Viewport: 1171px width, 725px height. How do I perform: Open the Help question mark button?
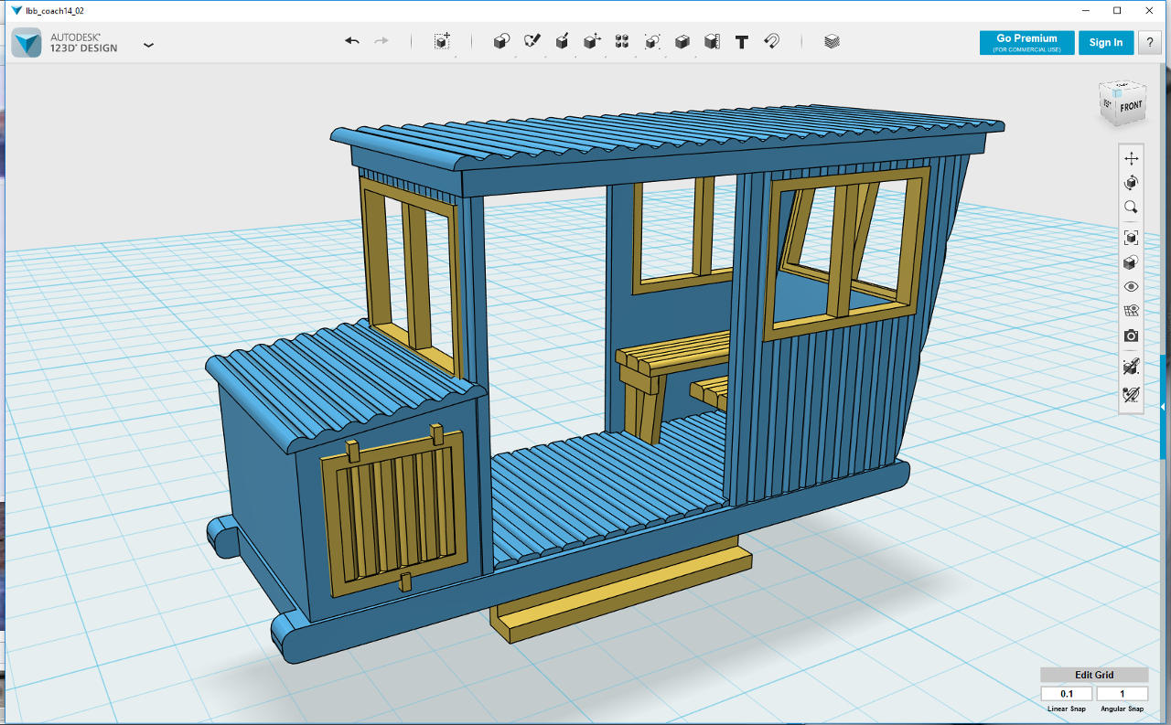tap(1150, 43)
